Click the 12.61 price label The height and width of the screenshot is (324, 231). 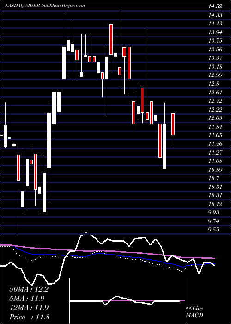click(215, 92)
